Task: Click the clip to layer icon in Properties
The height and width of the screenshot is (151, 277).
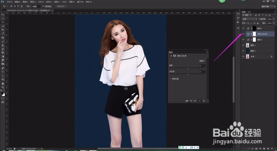Action: 187,101
